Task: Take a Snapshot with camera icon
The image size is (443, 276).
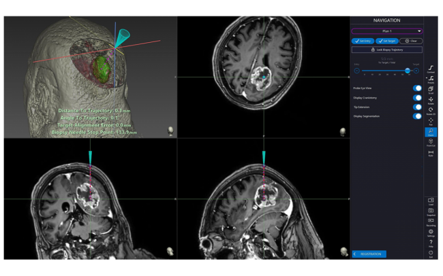Action: (431, 211)
